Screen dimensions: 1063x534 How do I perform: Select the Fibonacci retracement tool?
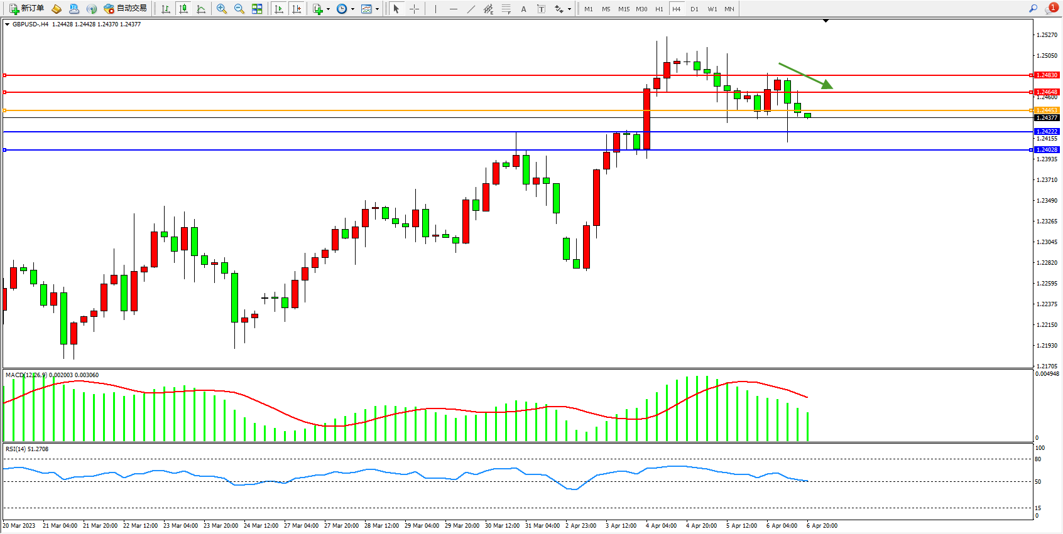pyautogui.click(x=506, y=9)
